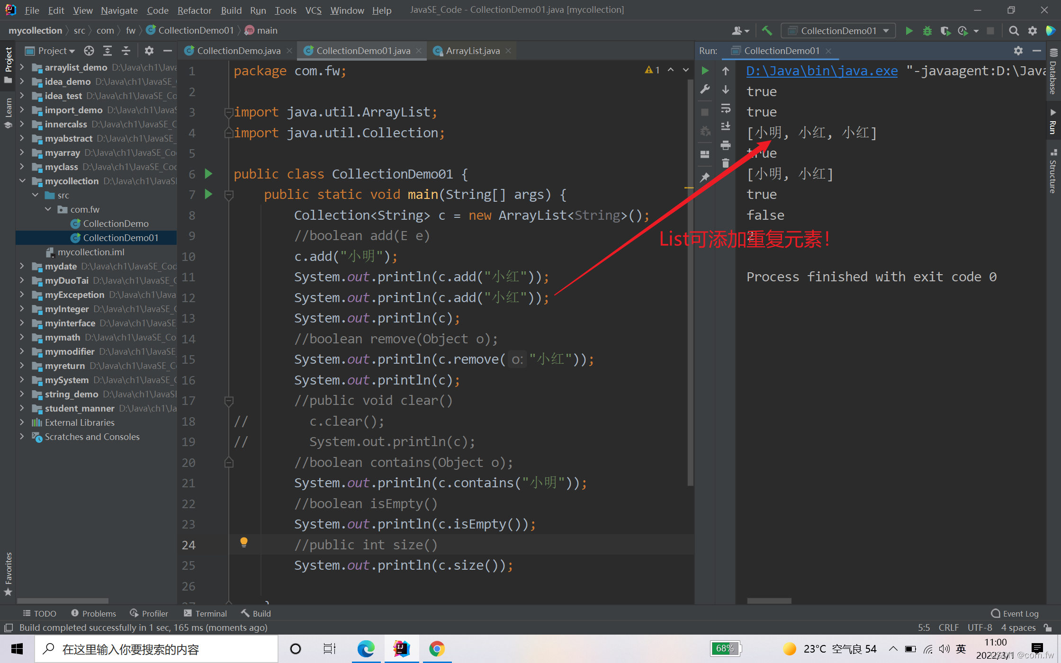This screenshot has width=1061, height=663.
Task: Click the D:\Java\bin\java.exe console link
Action: [x=821, y=71]
